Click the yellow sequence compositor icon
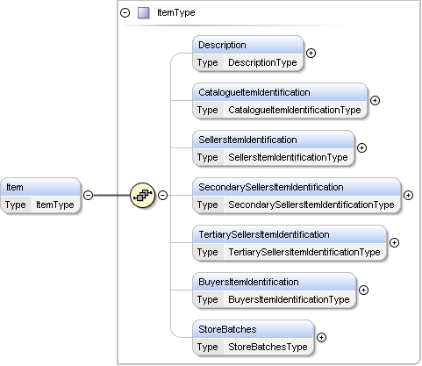The height and width of the screenshot is (366, 422). click(x=142, y=195)
